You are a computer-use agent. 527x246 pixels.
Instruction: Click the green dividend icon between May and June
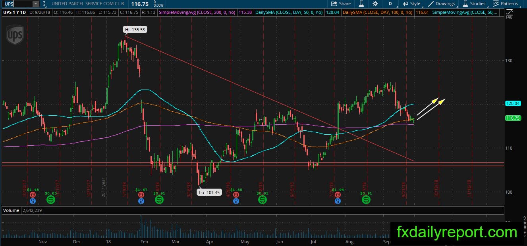tap(263, 200)
